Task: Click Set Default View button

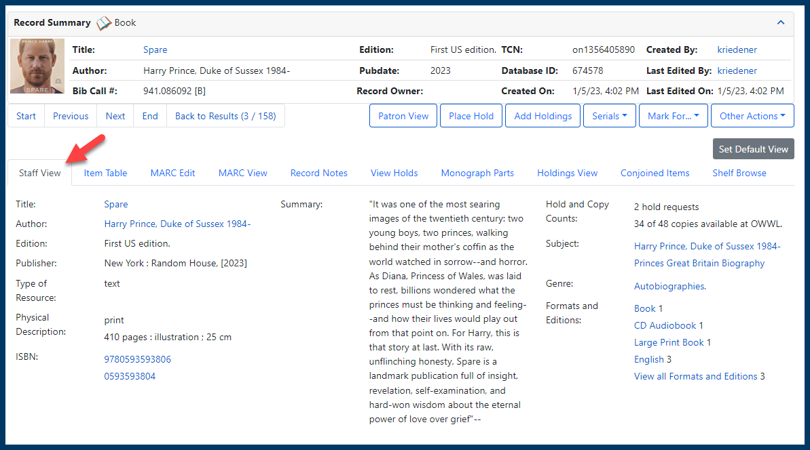Action: coord(753,149)
